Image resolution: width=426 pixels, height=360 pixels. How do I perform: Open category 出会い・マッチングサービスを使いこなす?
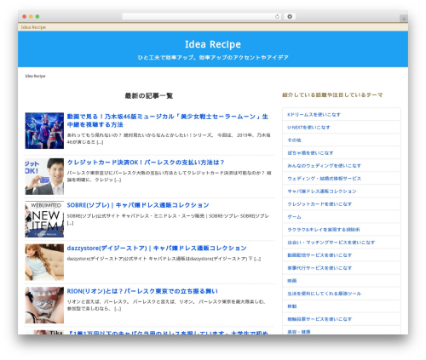pos(331,243)
